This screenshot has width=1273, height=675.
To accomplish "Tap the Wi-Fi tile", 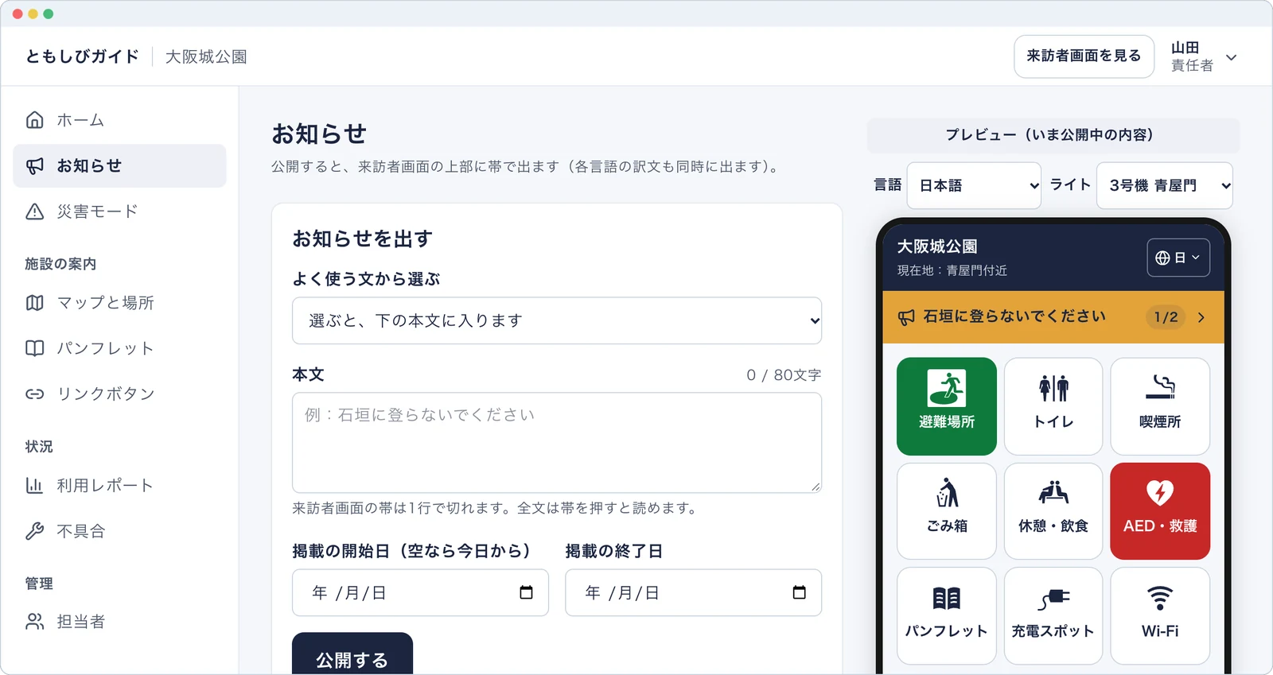I will [1160, 615].
